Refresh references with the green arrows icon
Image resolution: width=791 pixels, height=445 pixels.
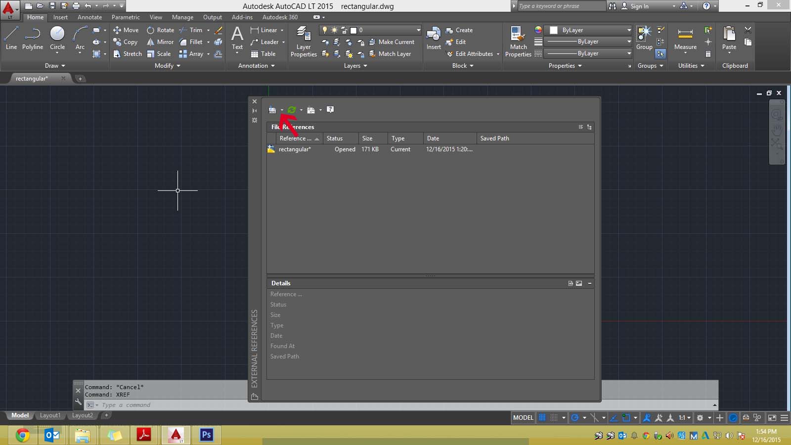pyautogui.click(x=292, y=110)
